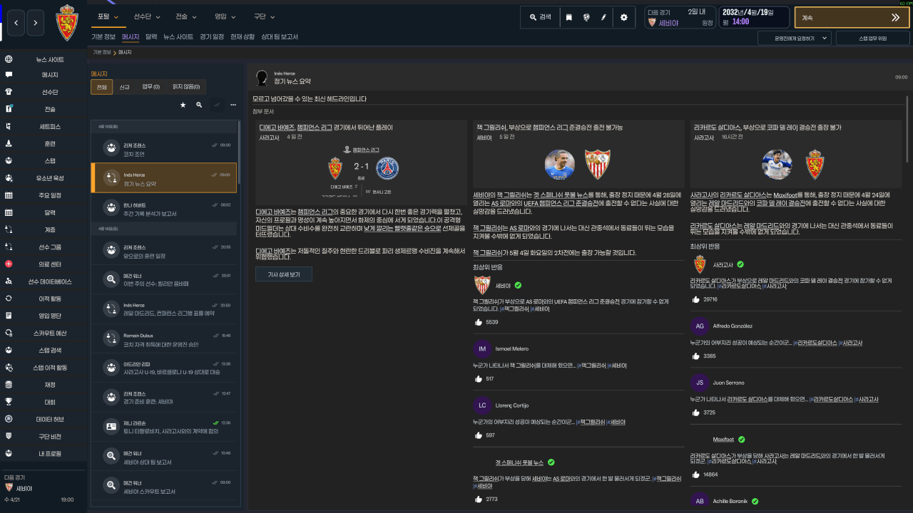Open the three-dot more options icon
913x513 pixels.
[x=233, y=105]
